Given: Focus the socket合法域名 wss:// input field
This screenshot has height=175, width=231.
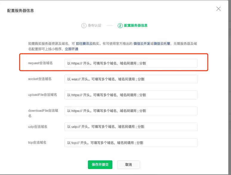Looking at the screenshot, I should 131,79.
